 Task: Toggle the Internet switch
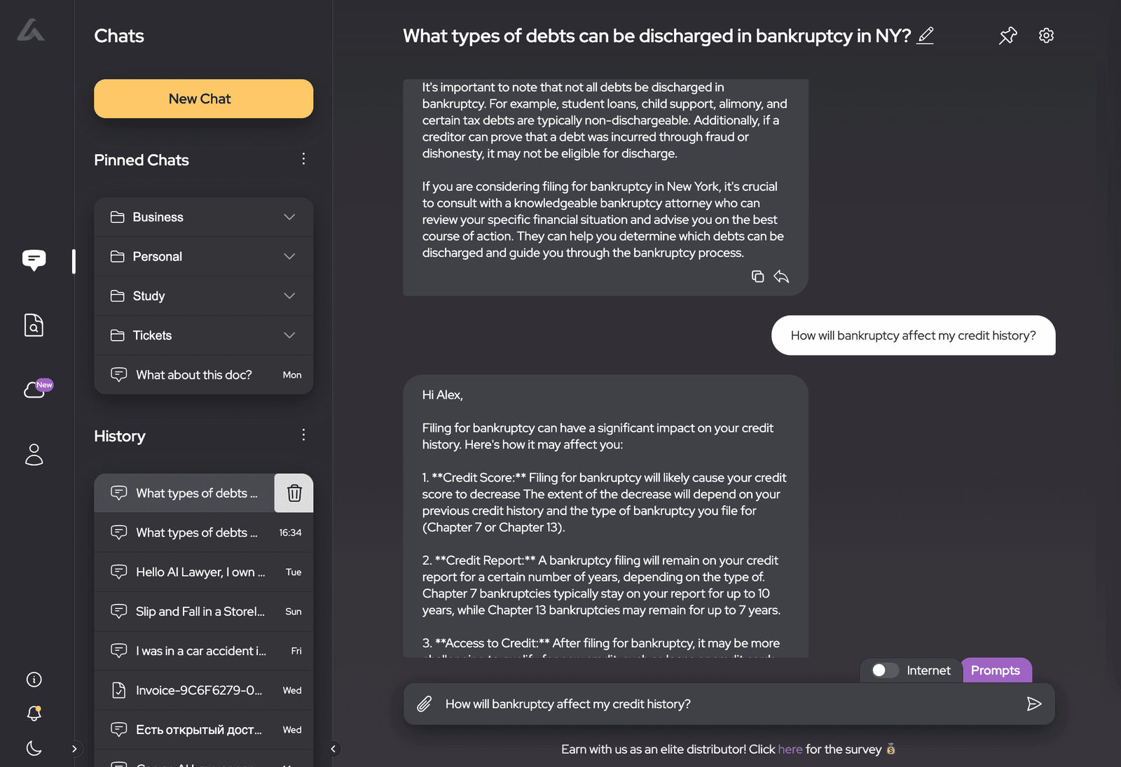pos(885,670)
